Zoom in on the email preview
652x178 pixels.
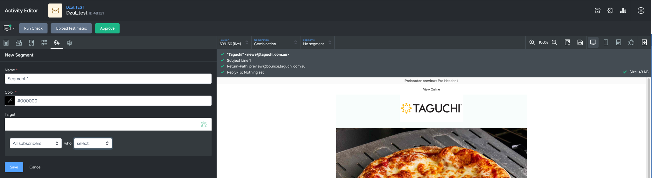pyautogui.click(x=532, y=42)
